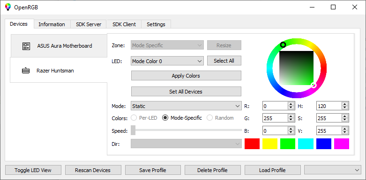The width and height of the screenshot is (366, 180).
Task: Pick the magenta color swatch
Action: point(342,144)
